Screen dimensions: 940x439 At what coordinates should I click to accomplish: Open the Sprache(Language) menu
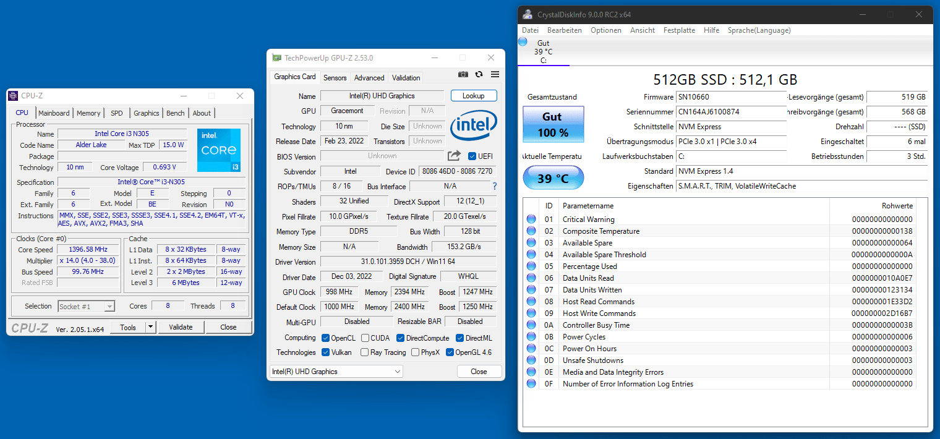pos(759,30)
